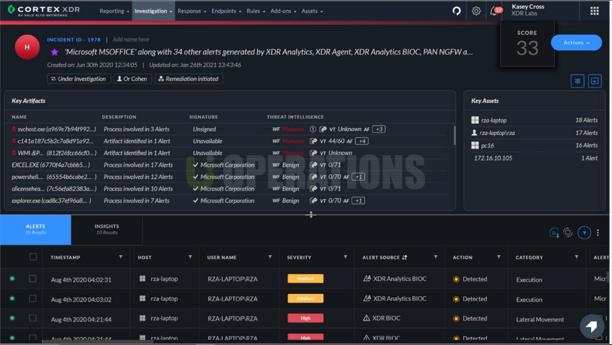Expand the Actions dropdown button

(576, 42)
